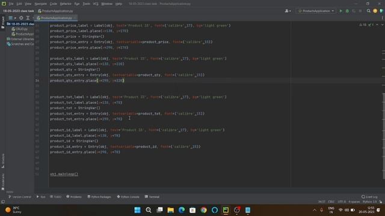Open Microsoft Edge from taskbar
385x216 pixels.
[x=182, y=210]
